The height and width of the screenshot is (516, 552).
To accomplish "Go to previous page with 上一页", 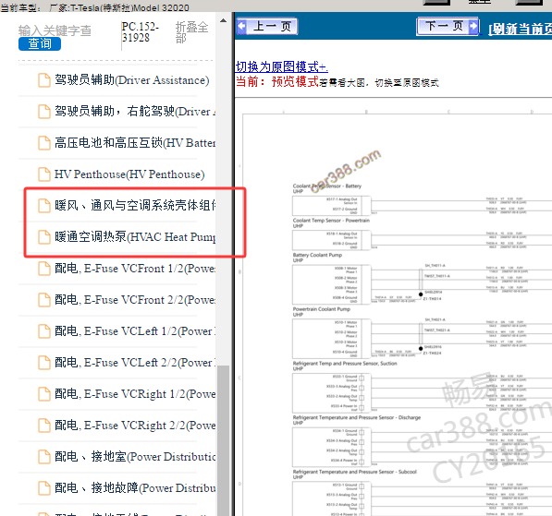I will (267, 26).
